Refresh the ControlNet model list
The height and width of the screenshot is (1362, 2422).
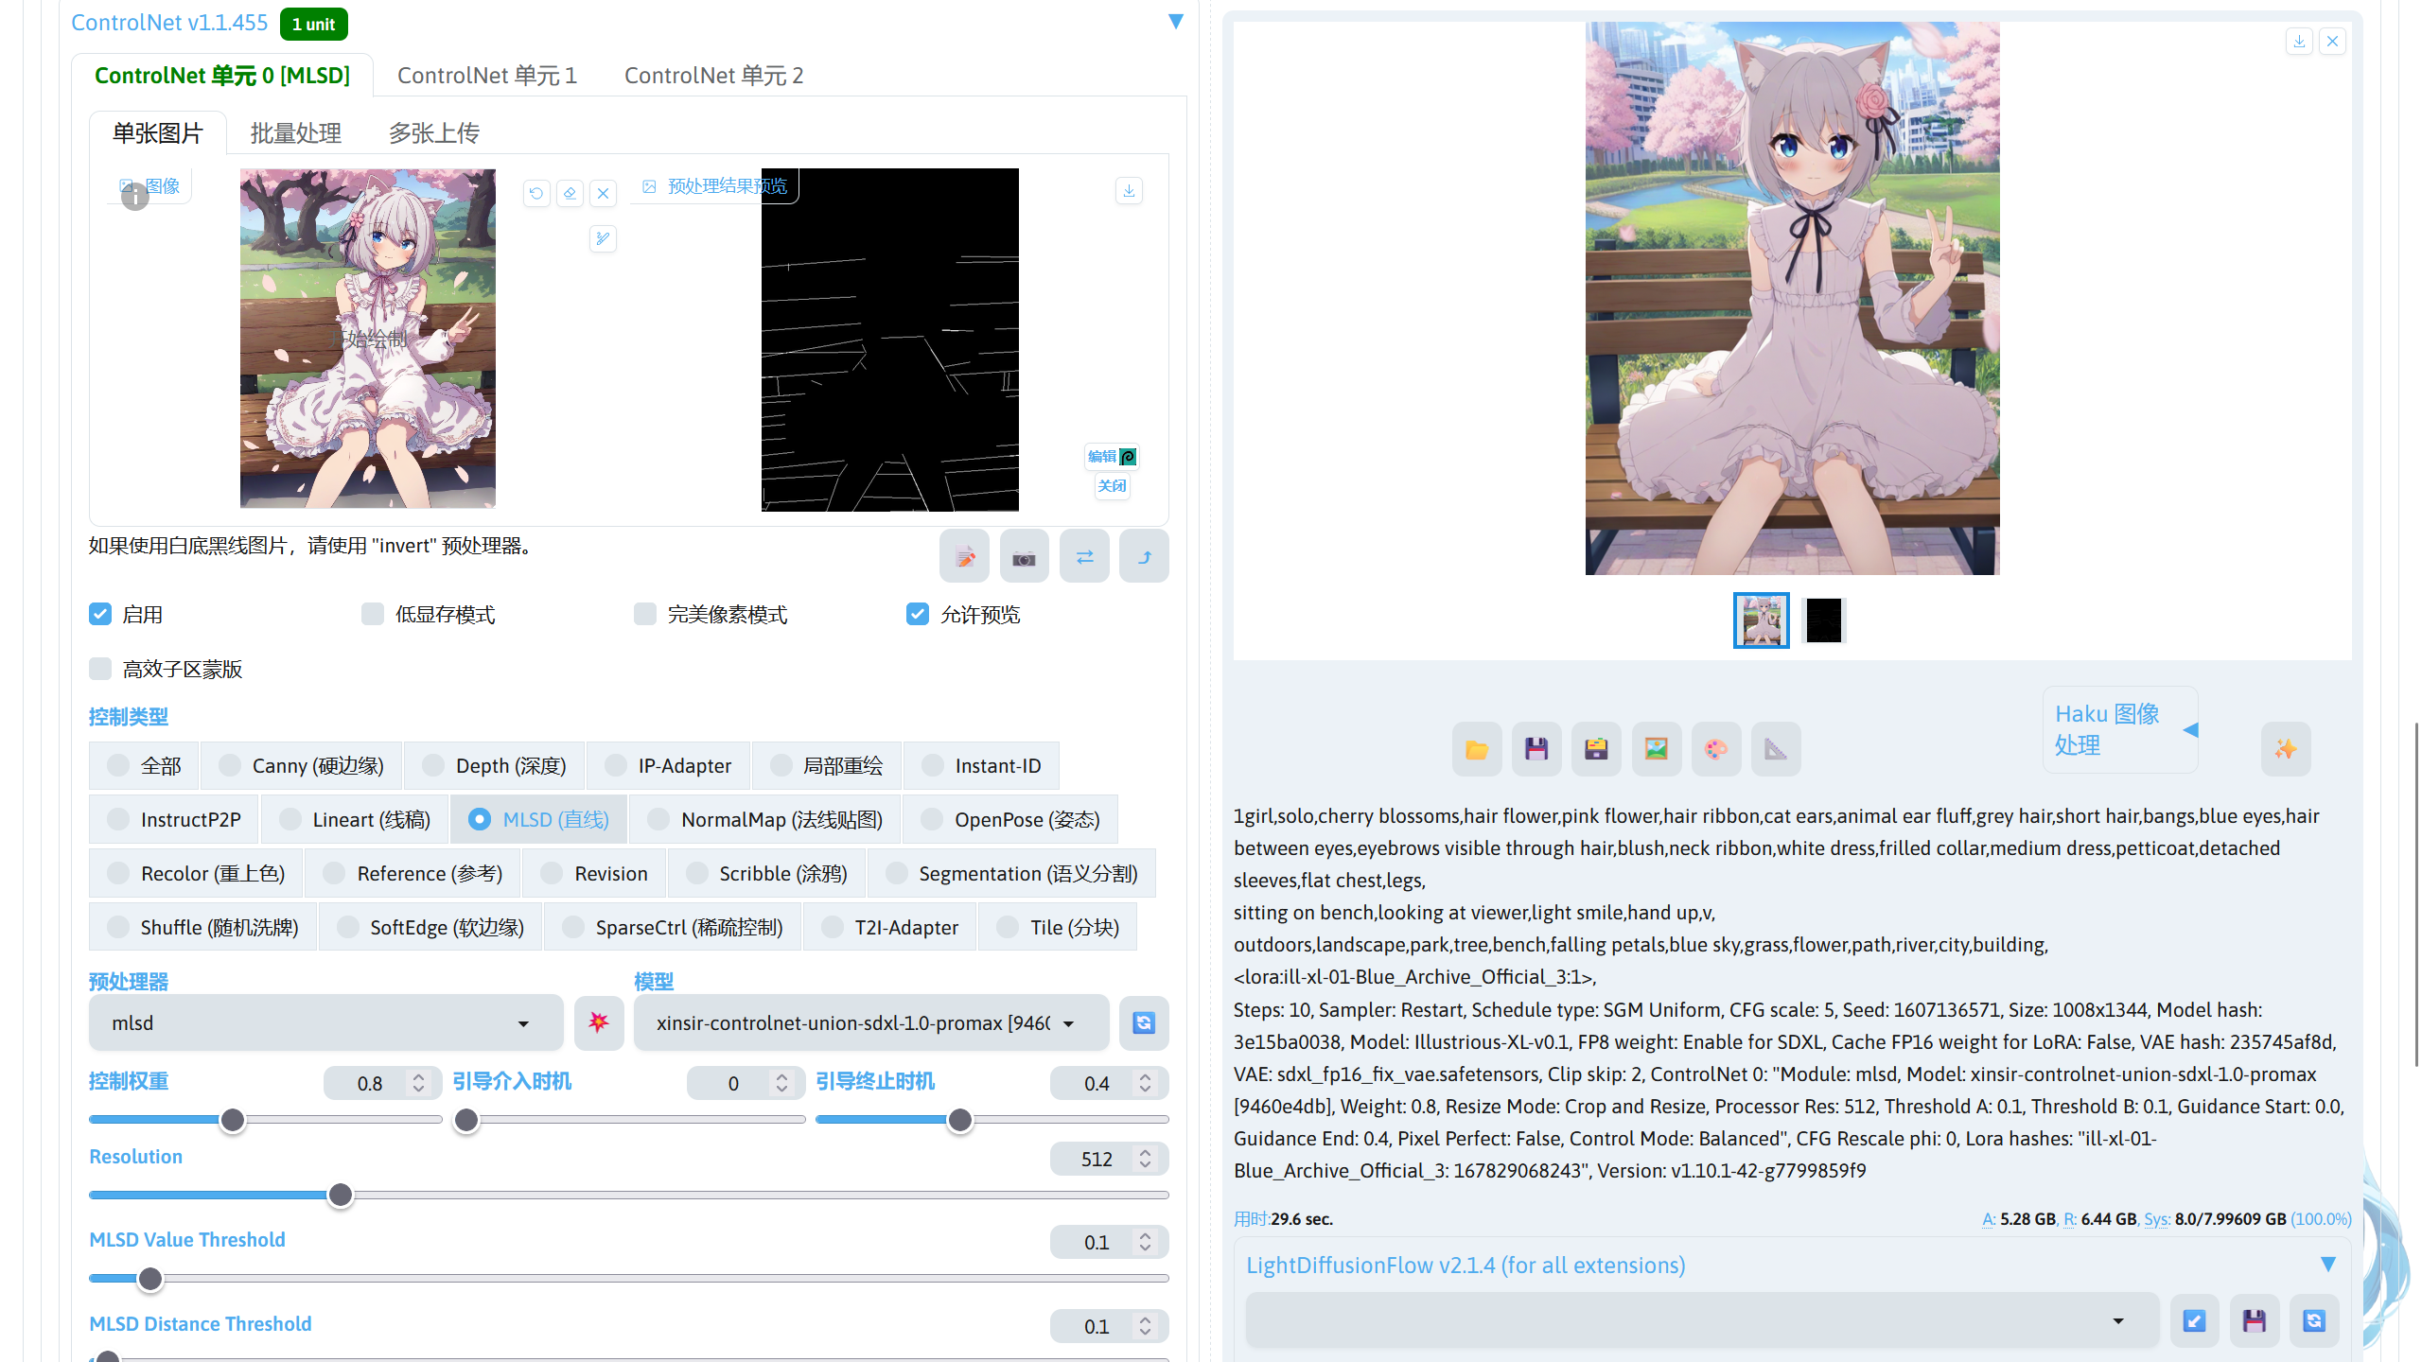pyautogui.click(x=1144, y=1022)
